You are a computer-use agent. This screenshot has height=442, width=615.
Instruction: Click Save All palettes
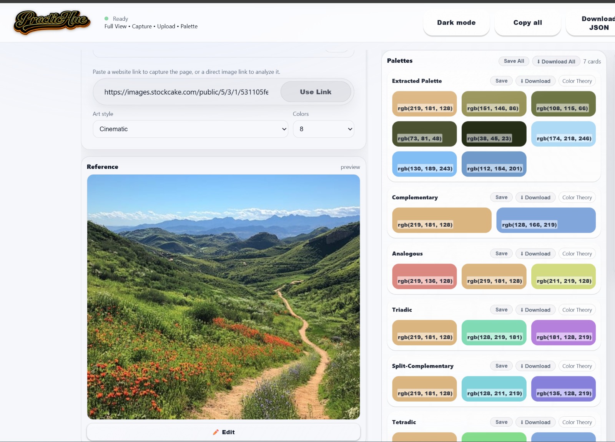tap(514, 61)
